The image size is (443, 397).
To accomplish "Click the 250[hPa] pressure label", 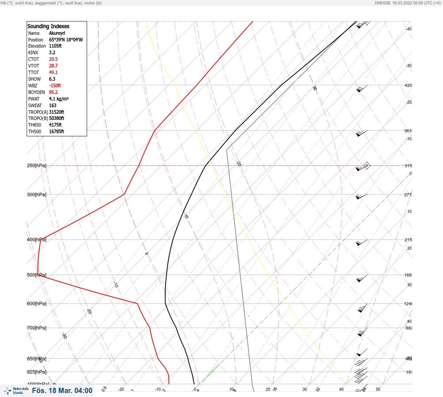I will tap(37, 165).
